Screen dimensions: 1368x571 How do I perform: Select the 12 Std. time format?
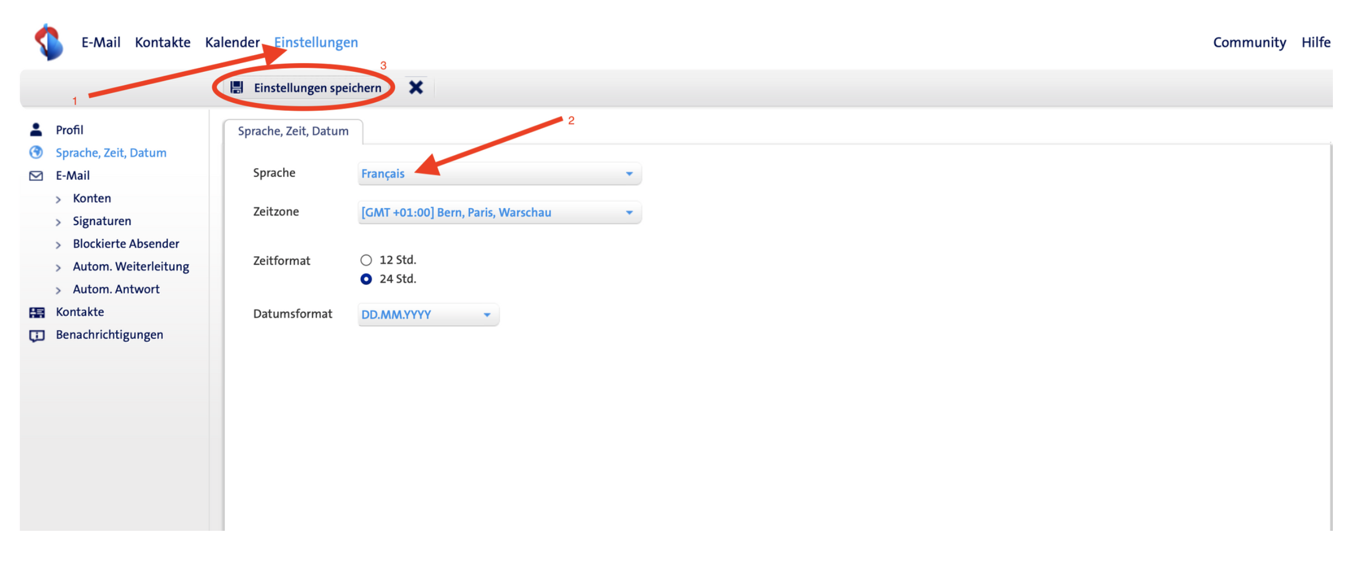pos(366,260)
